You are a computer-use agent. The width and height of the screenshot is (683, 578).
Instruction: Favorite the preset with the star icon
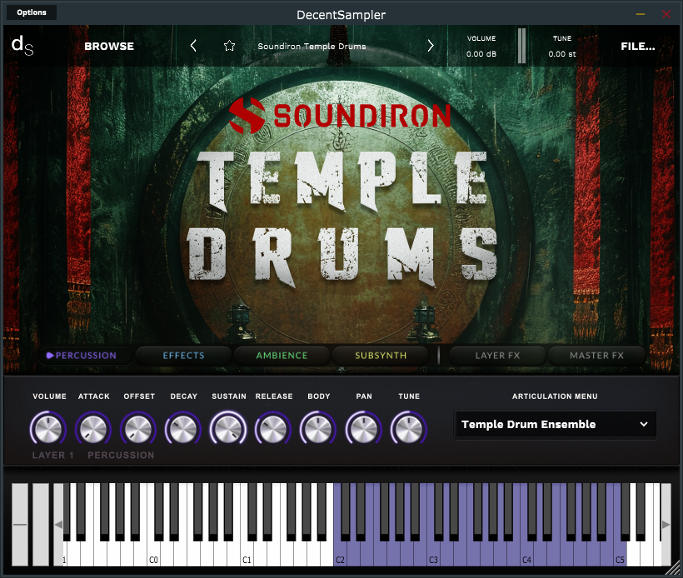(230, 46)
